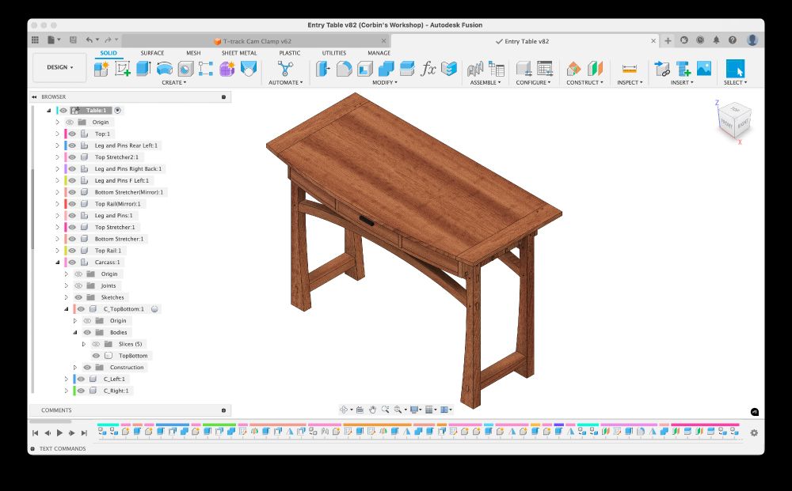Show the Slices (5) folder
The width and height of the screenshot is (792, 491).
pyautogui.click(x=96, y=344)
